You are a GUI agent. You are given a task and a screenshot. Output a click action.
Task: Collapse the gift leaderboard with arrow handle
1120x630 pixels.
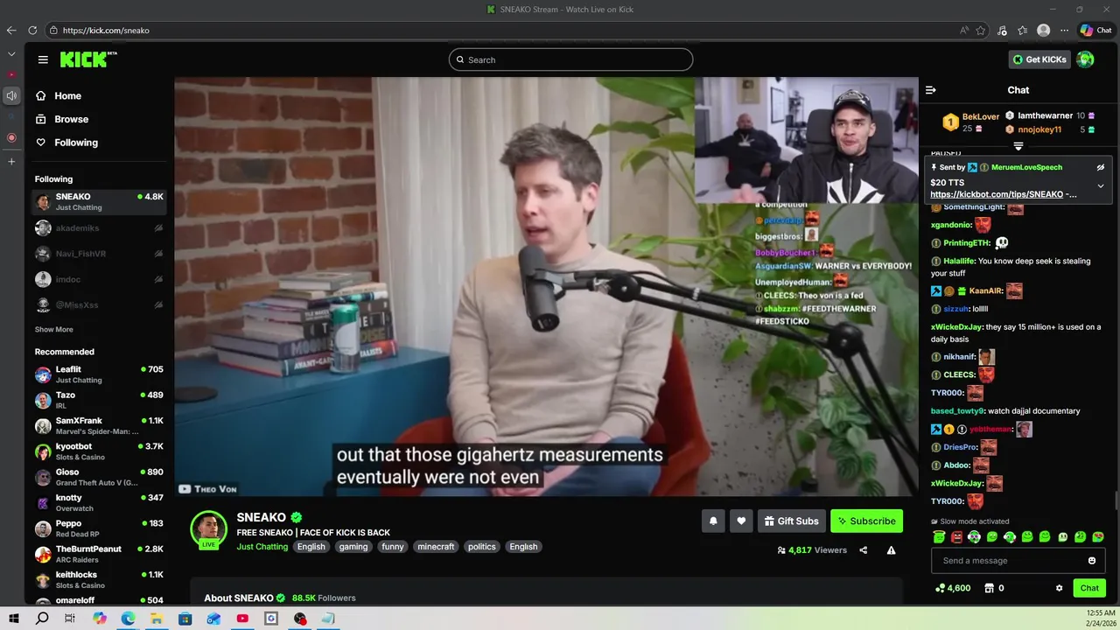[1018, 146]
